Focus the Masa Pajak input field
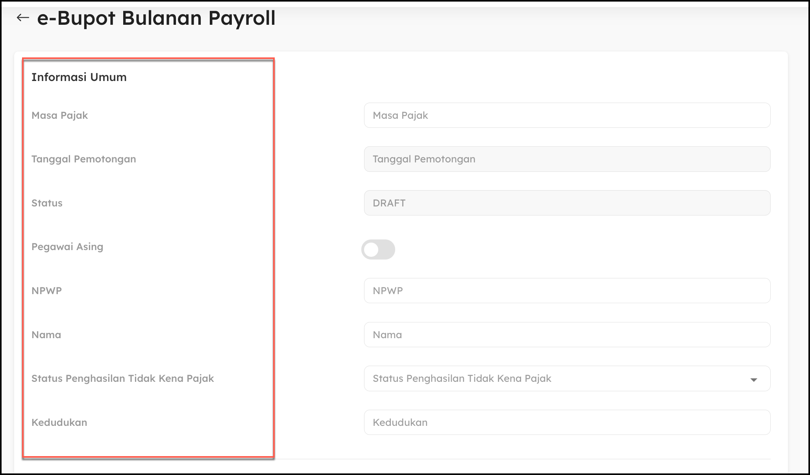Image resolution: width=810 pixels, height=475 pixels. point(567,115)
